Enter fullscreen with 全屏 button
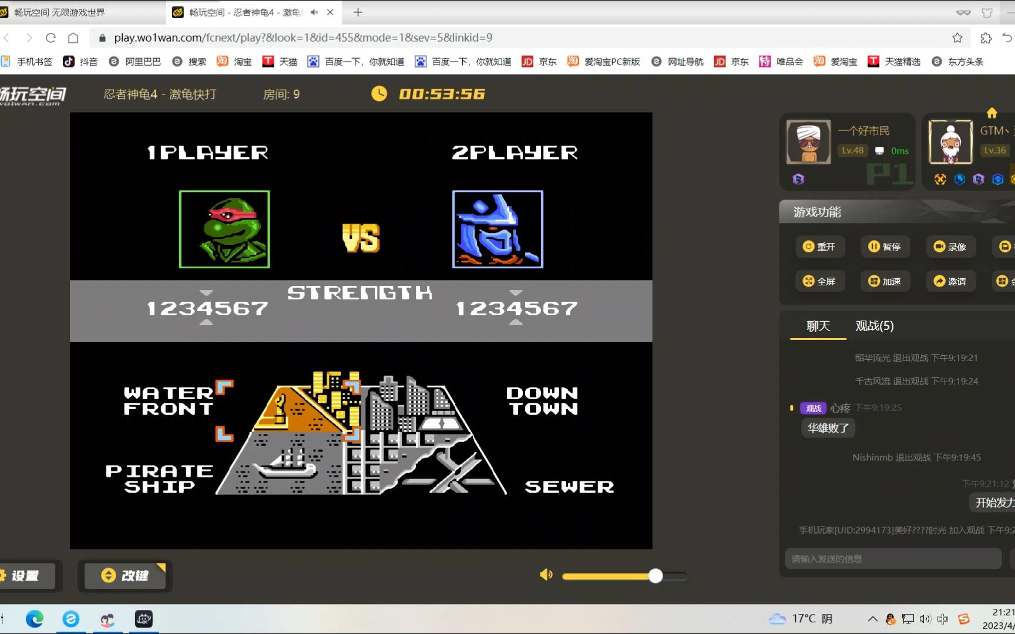The width and height of the screenshot is (1015, 634). pos(819,281)
